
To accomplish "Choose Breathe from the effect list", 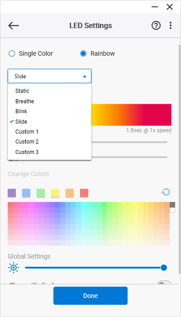I will pyautogui.click(x=49, y=101).
